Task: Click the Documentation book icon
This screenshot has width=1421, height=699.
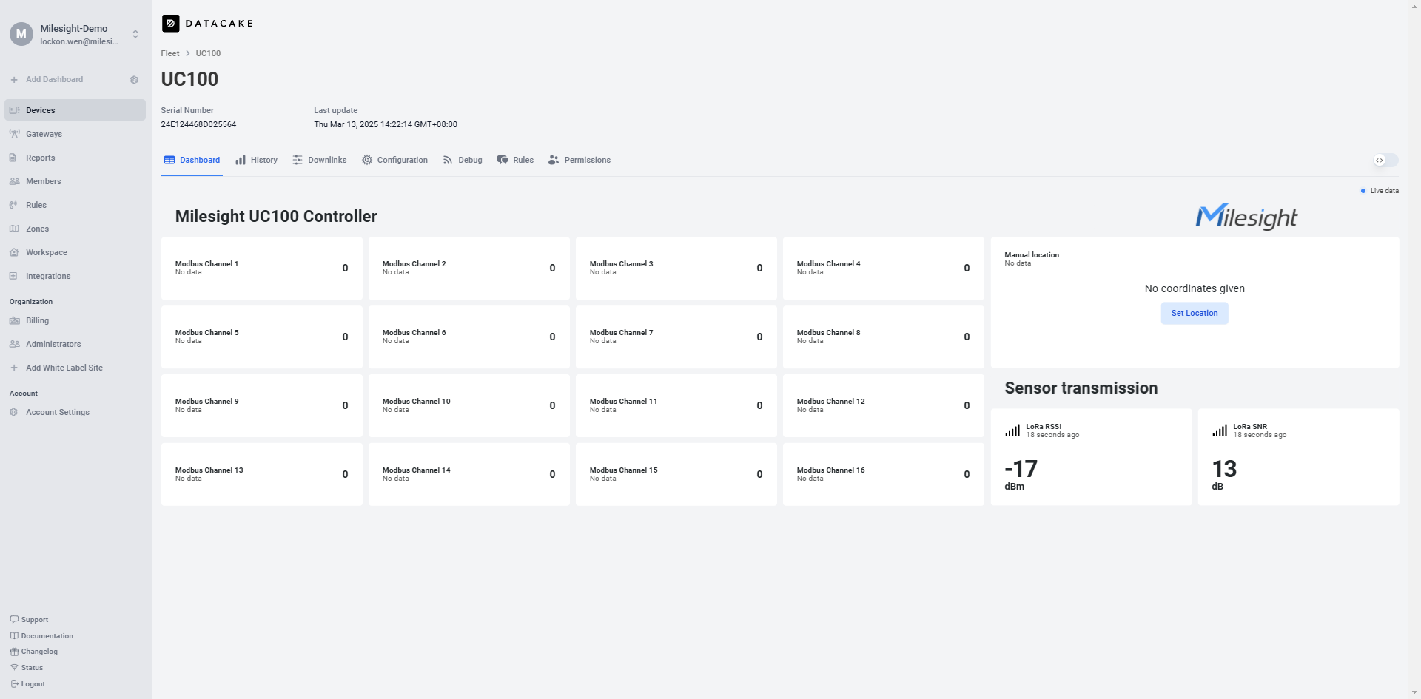Action: pyautogui.click(x=14, y=635)
